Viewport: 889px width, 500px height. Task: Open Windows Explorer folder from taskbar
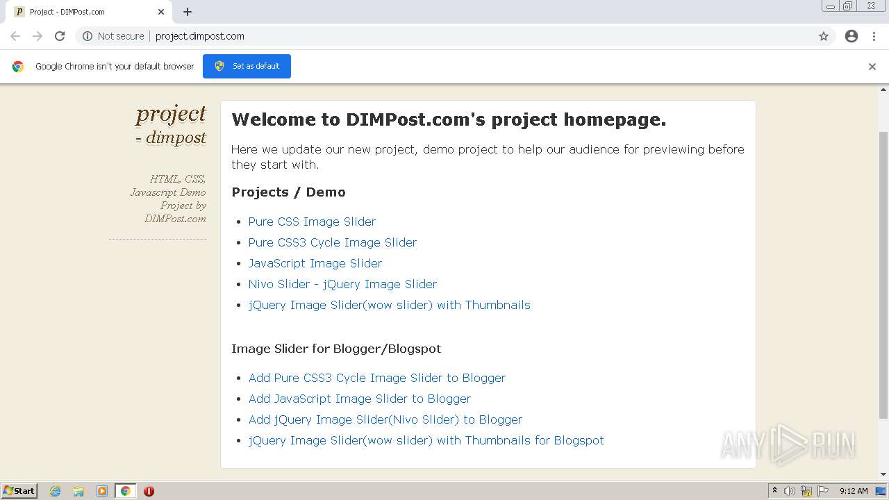click(x=78, y=491)
